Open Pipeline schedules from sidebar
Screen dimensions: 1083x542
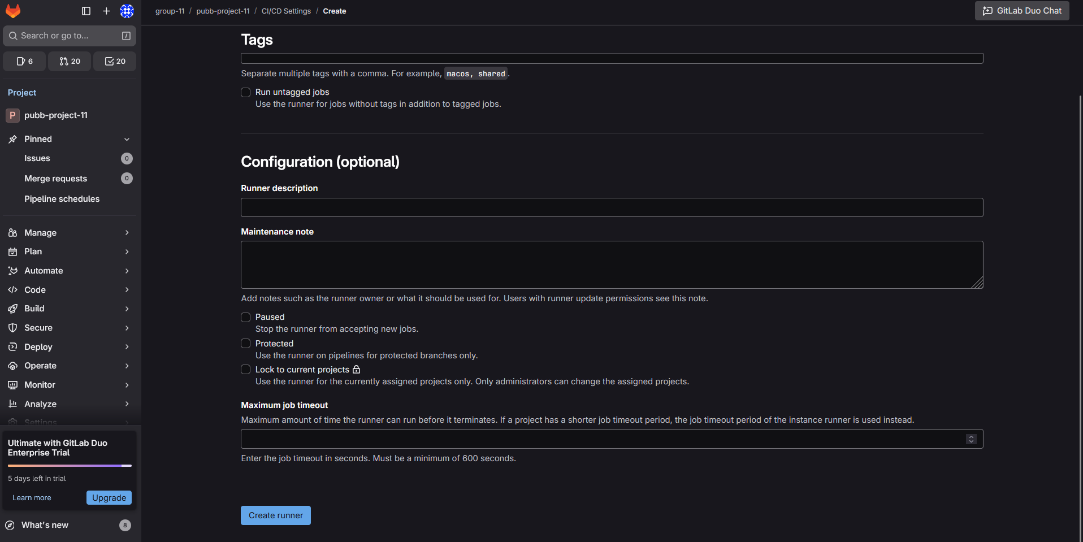[x=62, y=199]
